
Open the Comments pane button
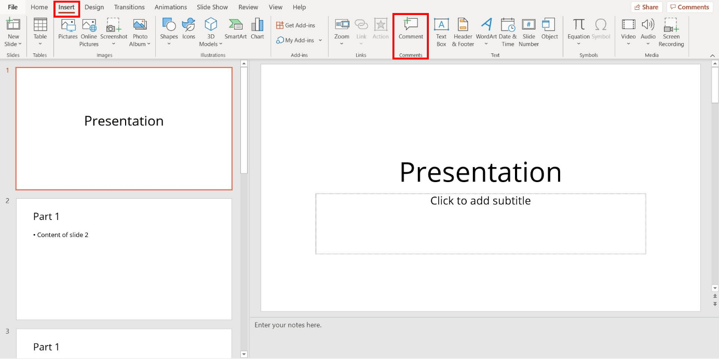[689, 7]
